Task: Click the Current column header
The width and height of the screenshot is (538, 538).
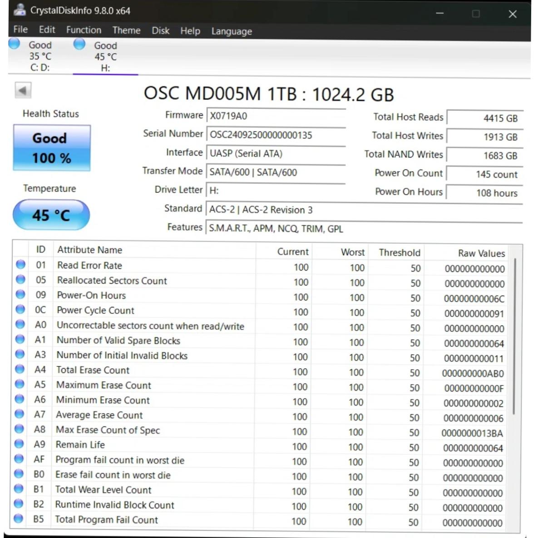Action: [283, 252]
